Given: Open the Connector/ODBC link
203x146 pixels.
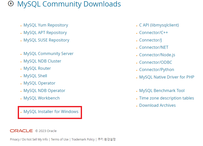Looking at the screenshot, I should [x=155, y=62].
